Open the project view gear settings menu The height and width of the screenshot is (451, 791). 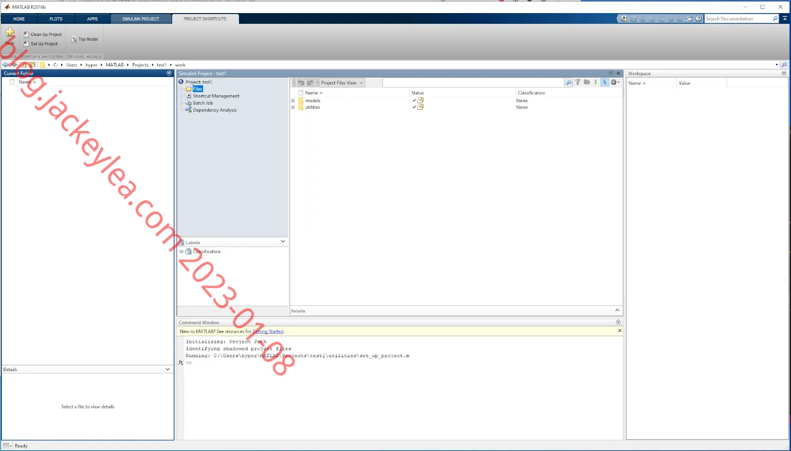615,82
